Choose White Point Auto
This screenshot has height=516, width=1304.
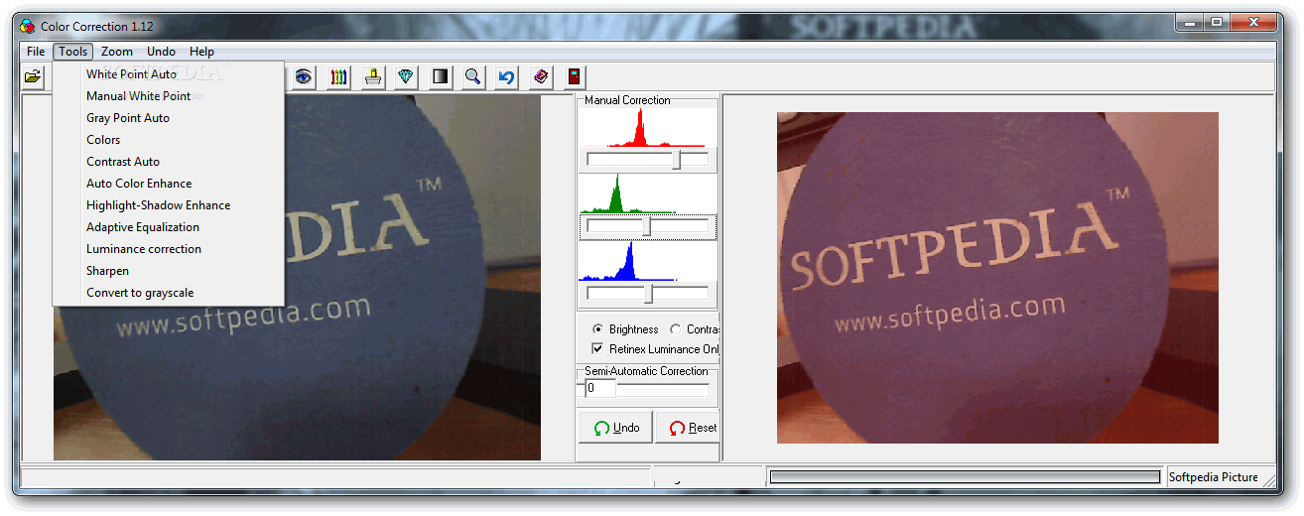click(x=169, y=74)
